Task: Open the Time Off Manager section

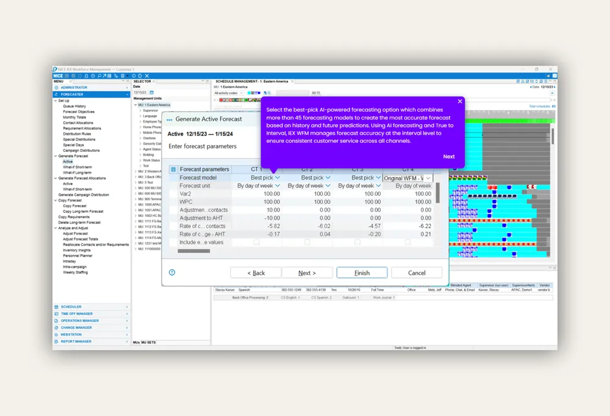Action: (91, 314)
